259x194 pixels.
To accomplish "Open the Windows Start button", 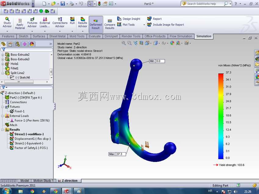I will (x=7, y=191).
